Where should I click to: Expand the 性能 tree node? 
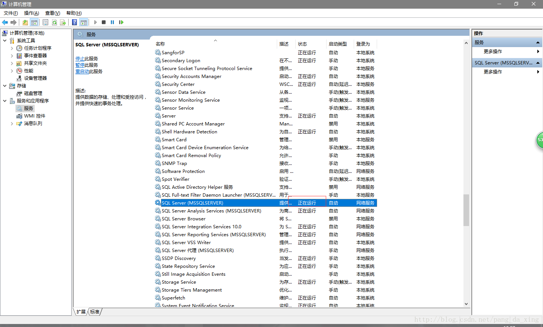tap(12, 71)
